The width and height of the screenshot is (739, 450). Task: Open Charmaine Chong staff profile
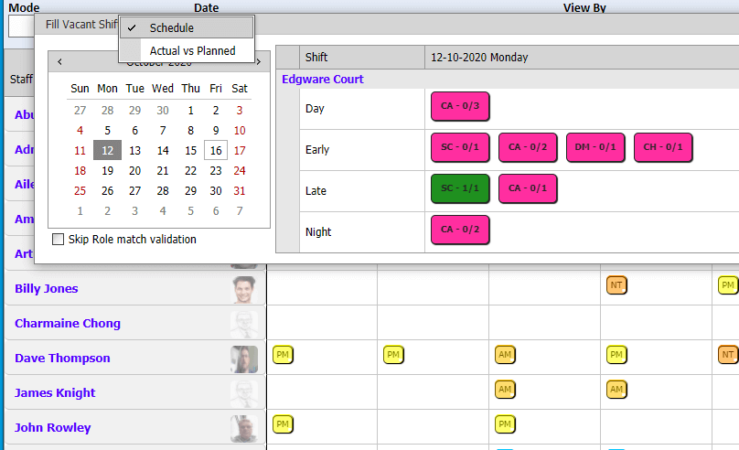pyautogui.click(x=68, y=323)
